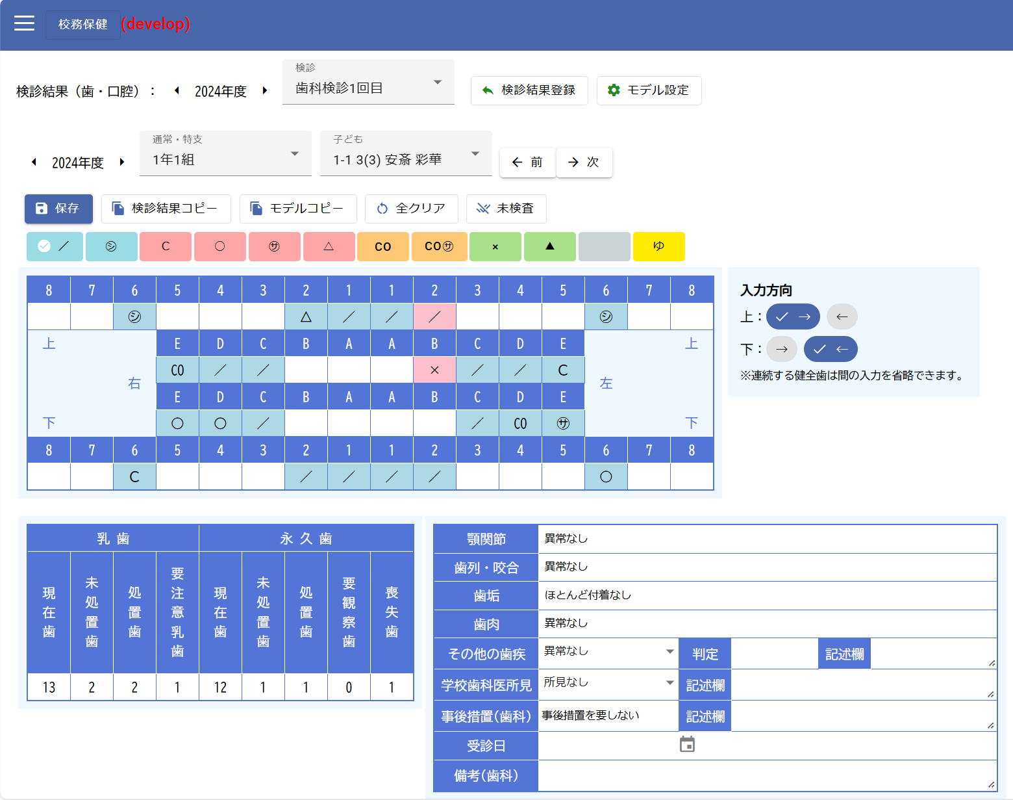Click pink × cell in upper baby teeth

click(434, 370)
